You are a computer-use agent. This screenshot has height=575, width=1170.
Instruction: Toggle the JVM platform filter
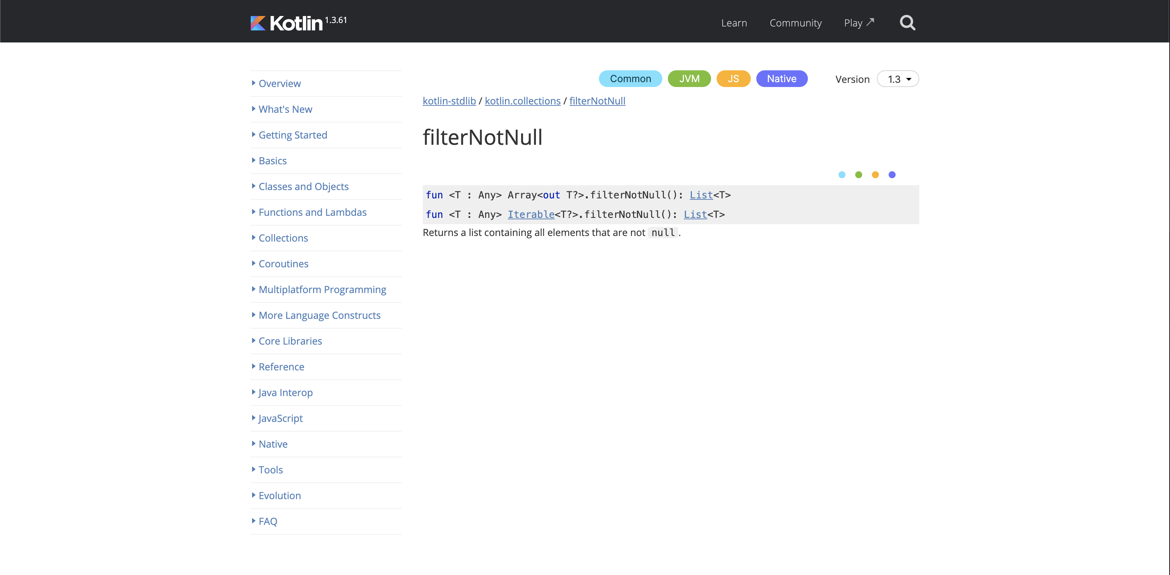689,79
